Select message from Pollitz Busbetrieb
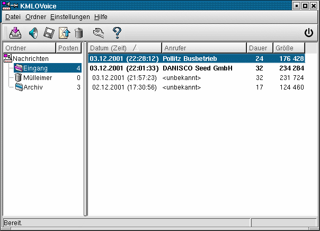Screen dimensions: 320x231 click(x=197, y=59)
